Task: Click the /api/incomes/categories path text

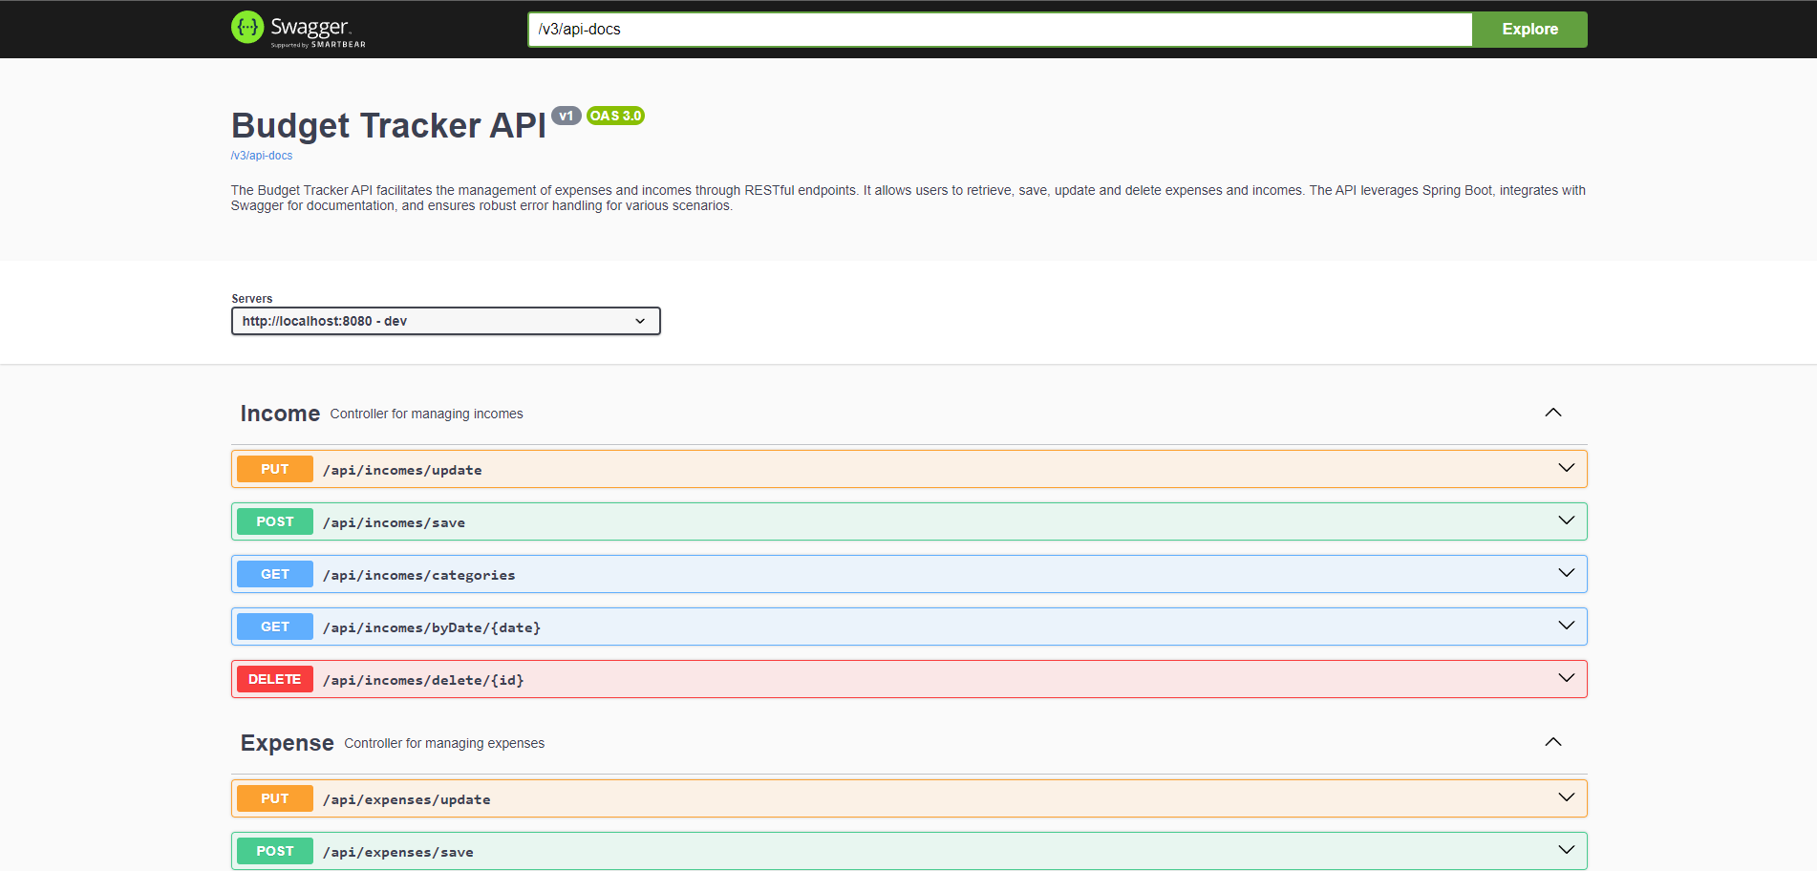Action: (x=419, y=575)
